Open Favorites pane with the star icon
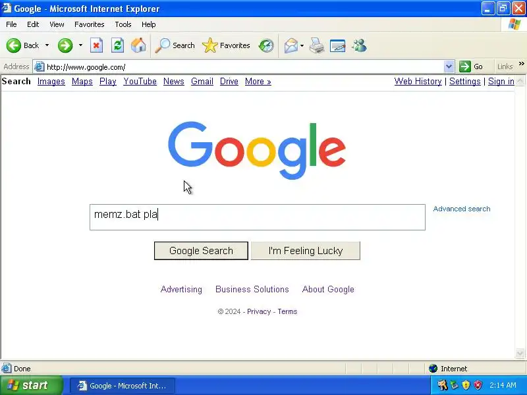The width and height of the screenshot is (527, 395). pos(210,45)
